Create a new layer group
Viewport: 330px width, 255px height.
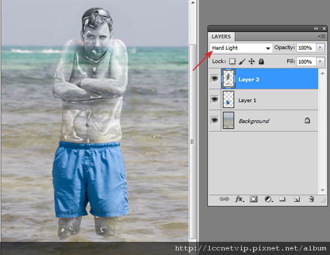(x=282, y=199)
